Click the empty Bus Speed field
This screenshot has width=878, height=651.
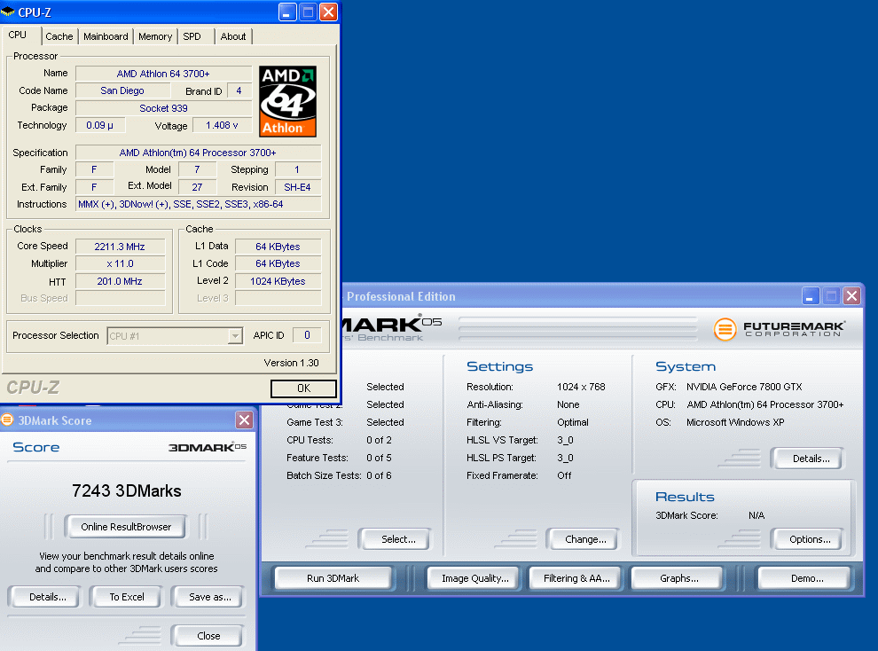120,298
